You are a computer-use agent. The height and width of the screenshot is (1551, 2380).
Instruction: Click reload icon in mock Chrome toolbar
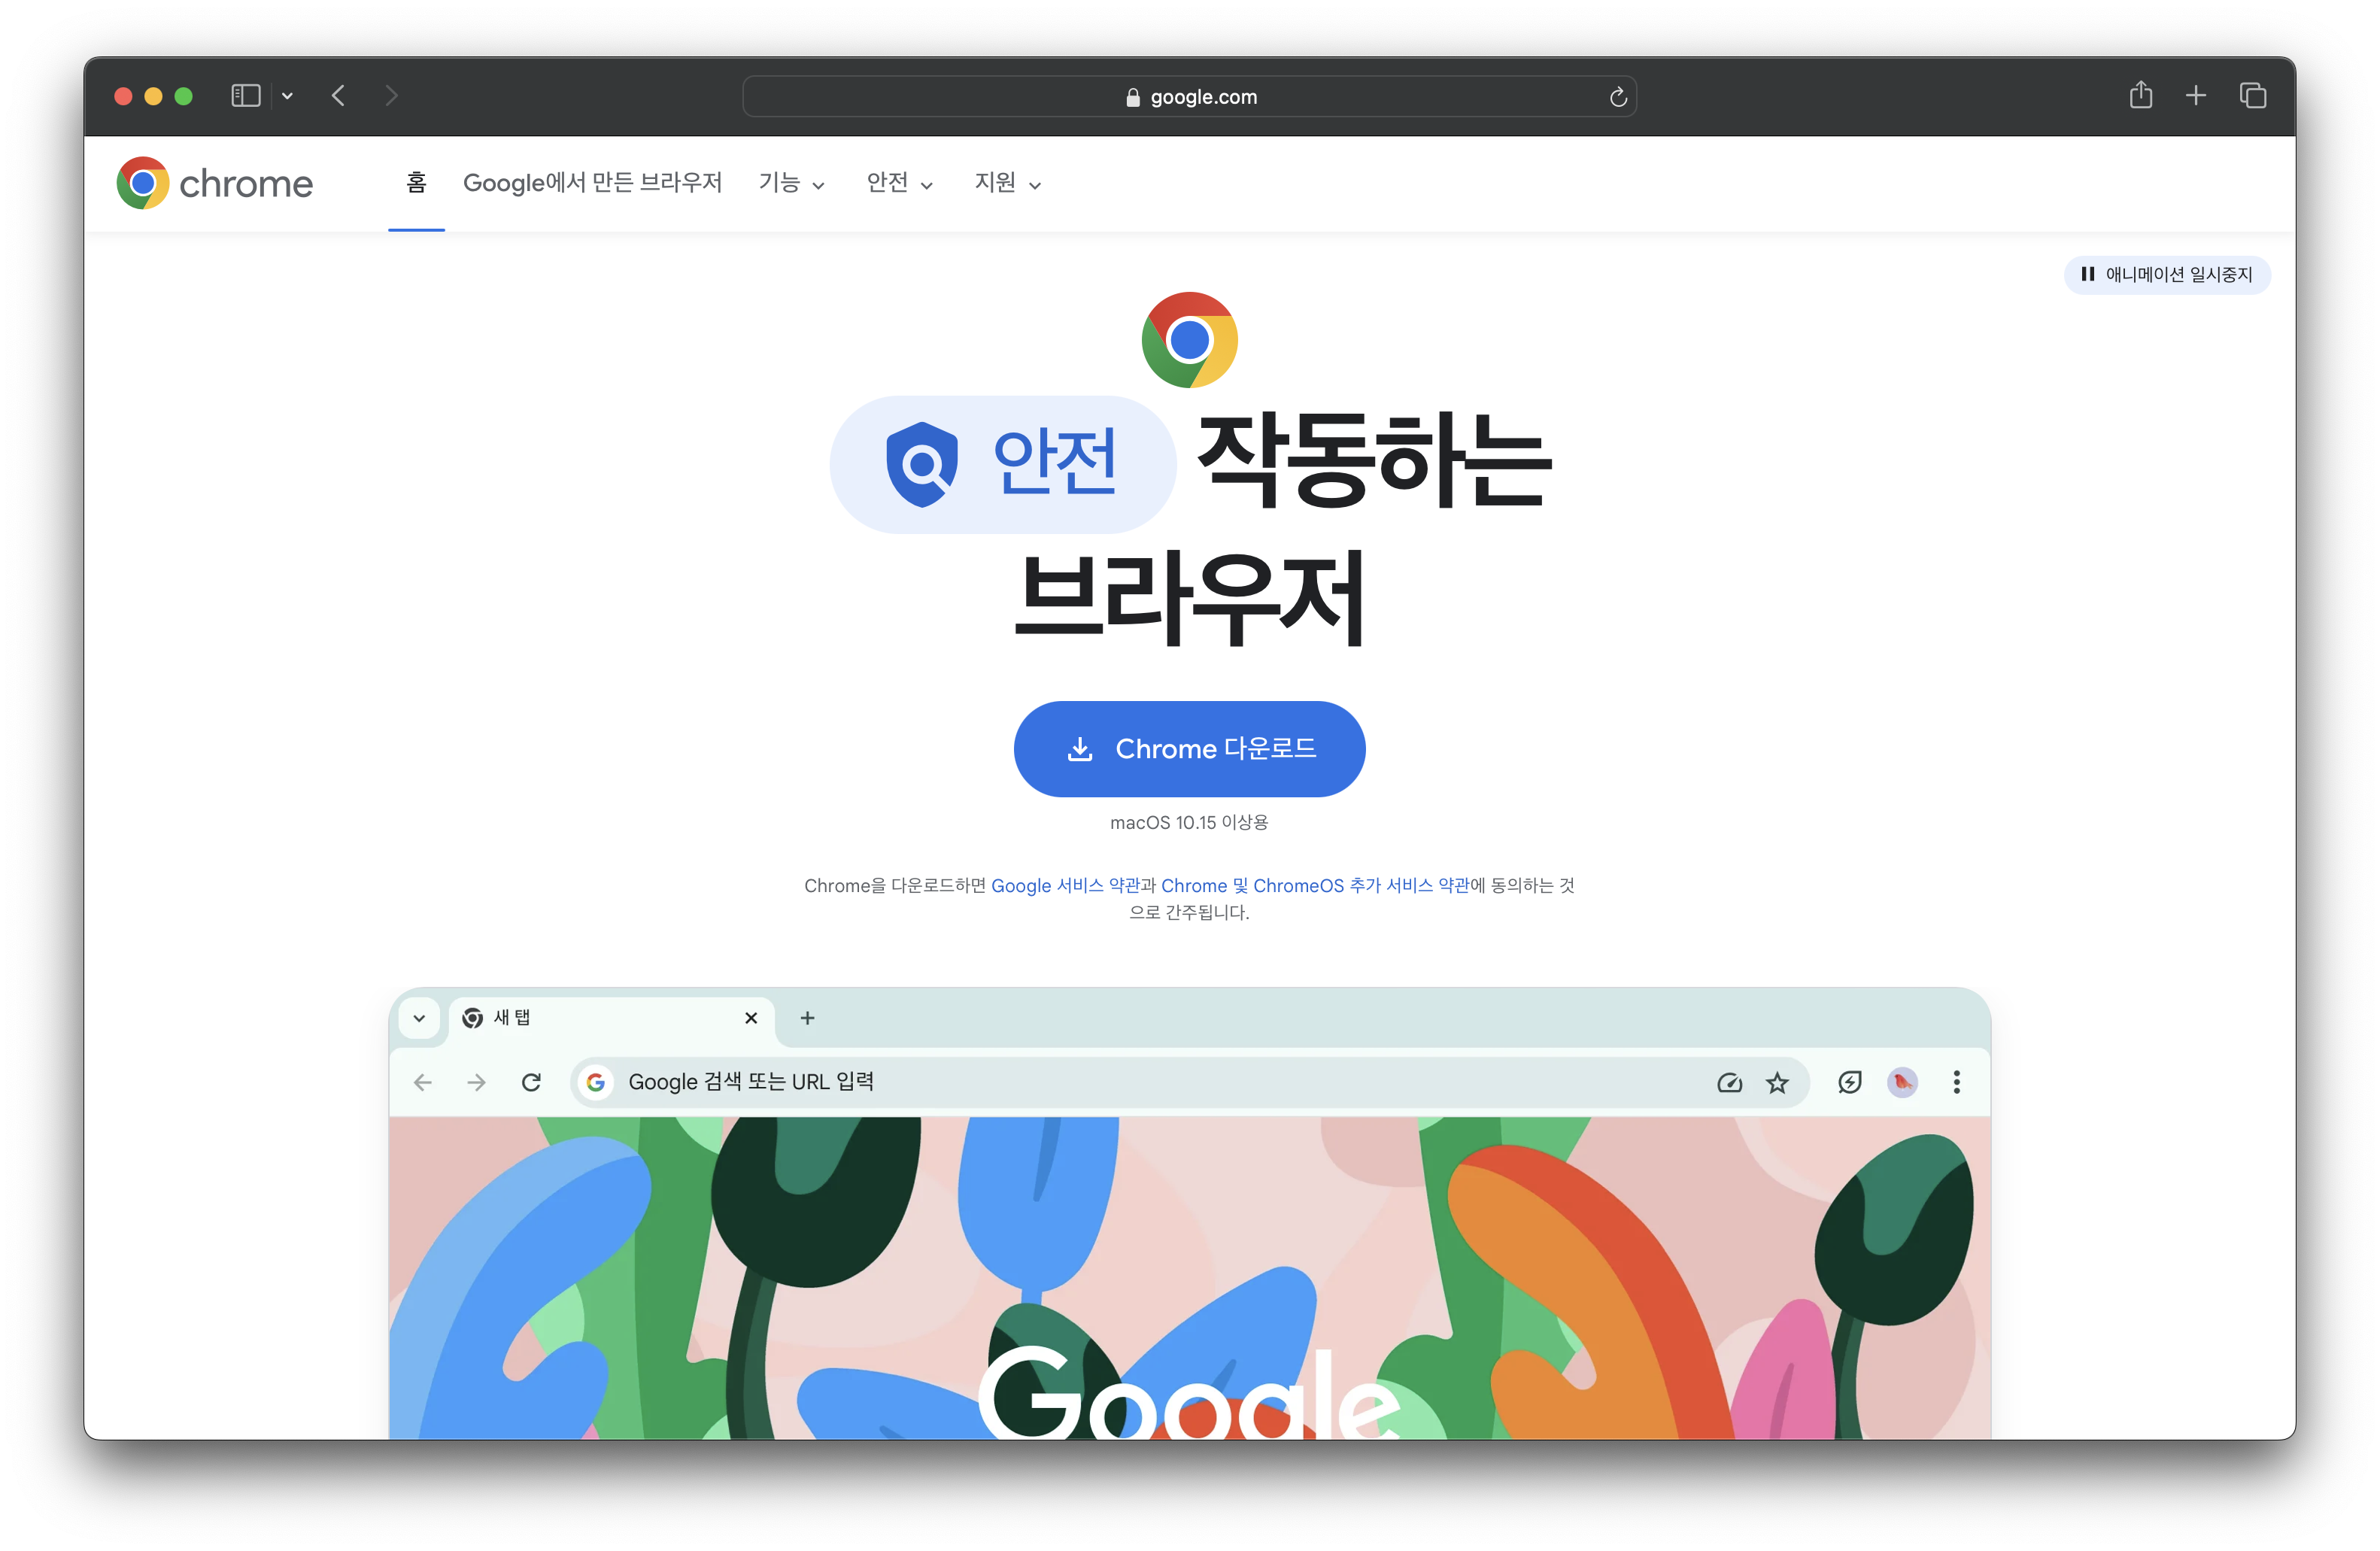click(531, 1082)
